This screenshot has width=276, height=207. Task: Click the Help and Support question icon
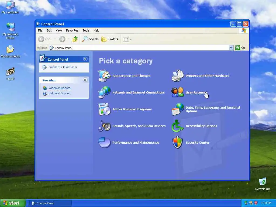pos(45,94)
